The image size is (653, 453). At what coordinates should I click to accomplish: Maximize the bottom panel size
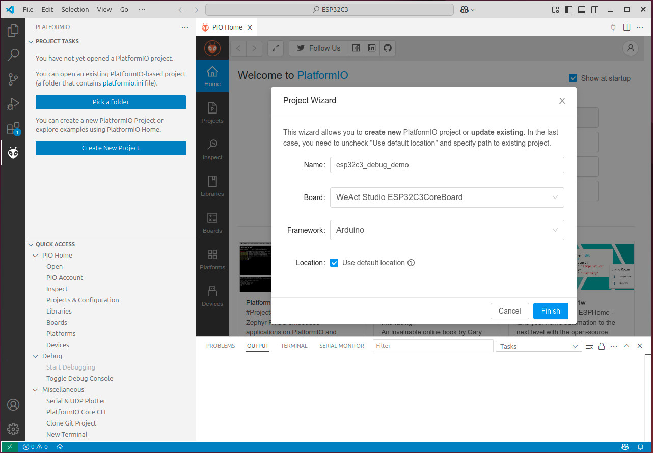(627, 346)
